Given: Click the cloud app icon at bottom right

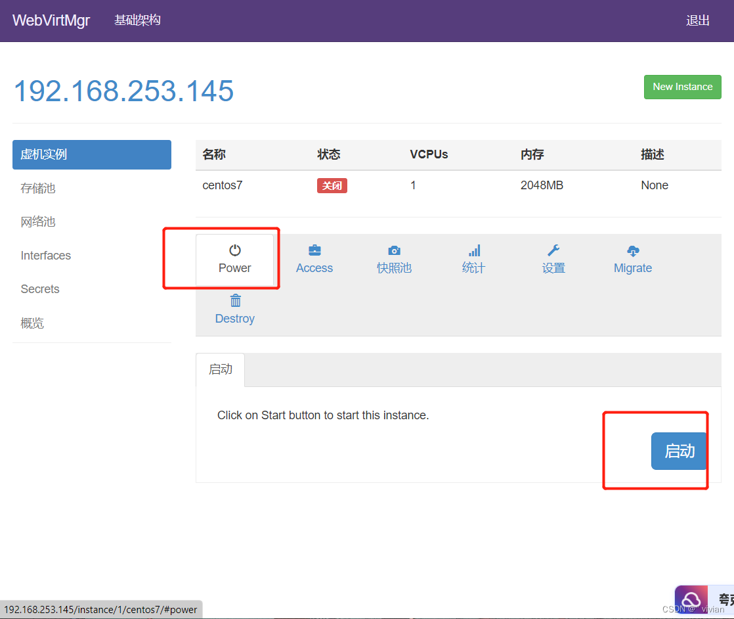Looking at the screenshot, I should coord(691,600).
